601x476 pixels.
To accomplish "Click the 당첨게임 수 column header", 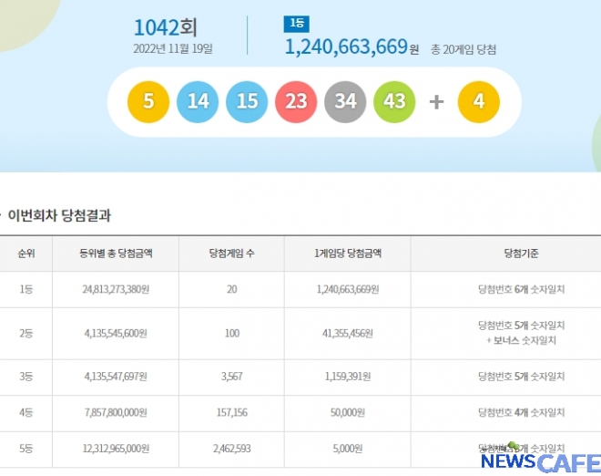I will [231, 253].
